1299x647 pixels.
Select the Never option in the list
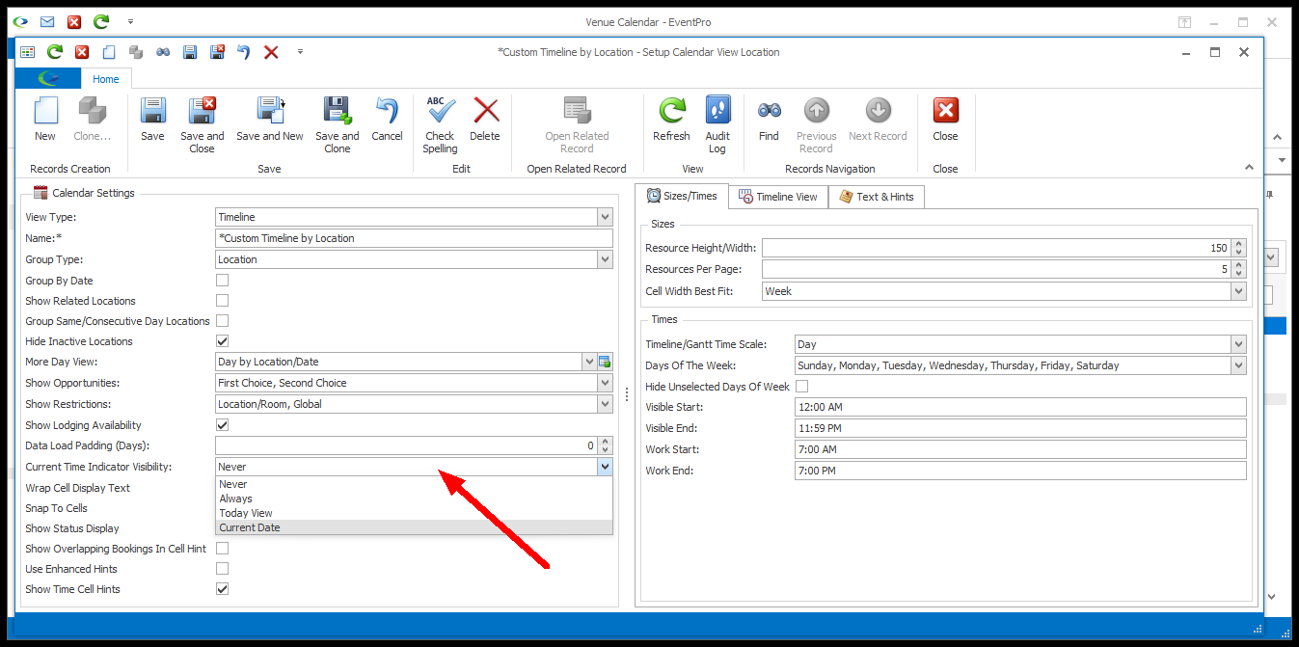click(414, 484)
